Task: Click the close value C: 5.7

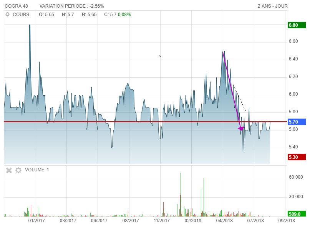Action: [x=110, y=15]
